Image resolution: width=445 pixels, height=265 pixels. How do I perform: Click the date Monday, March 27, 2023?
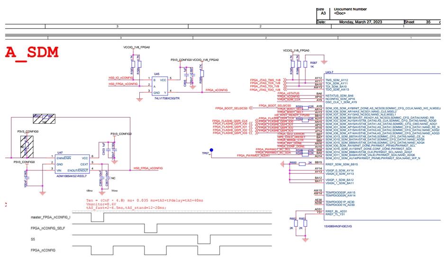pyautogui.click(x=361, y=22)
